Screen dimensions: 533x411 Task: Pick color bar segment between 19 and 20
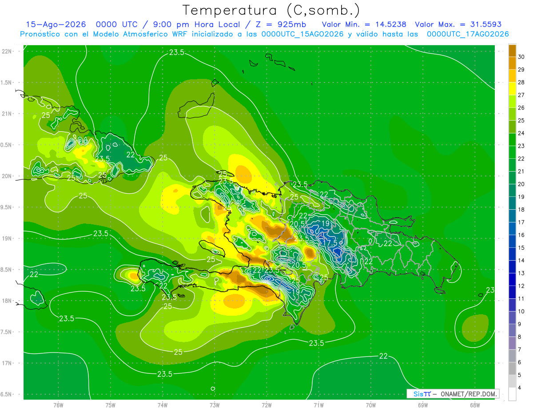tap(512, 190)
